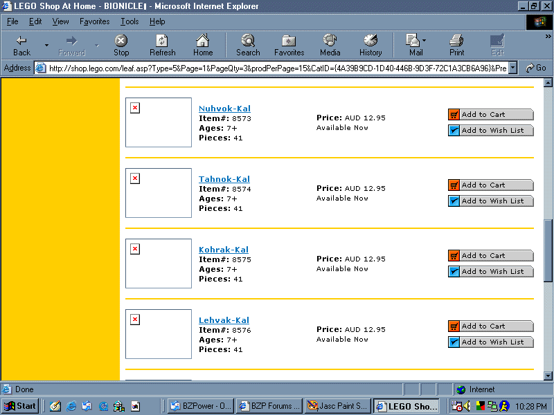Screen dimensions: 554x415
Task: Click the vertical scrollbar thumb
Action: (x=548, y=250)
